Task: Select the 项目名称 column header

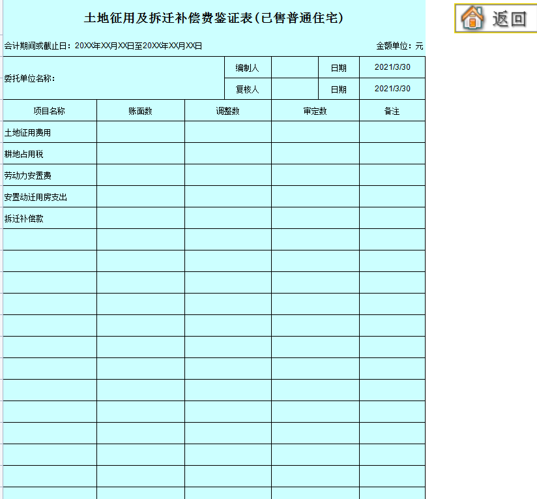Action: [x=50, y=110]
